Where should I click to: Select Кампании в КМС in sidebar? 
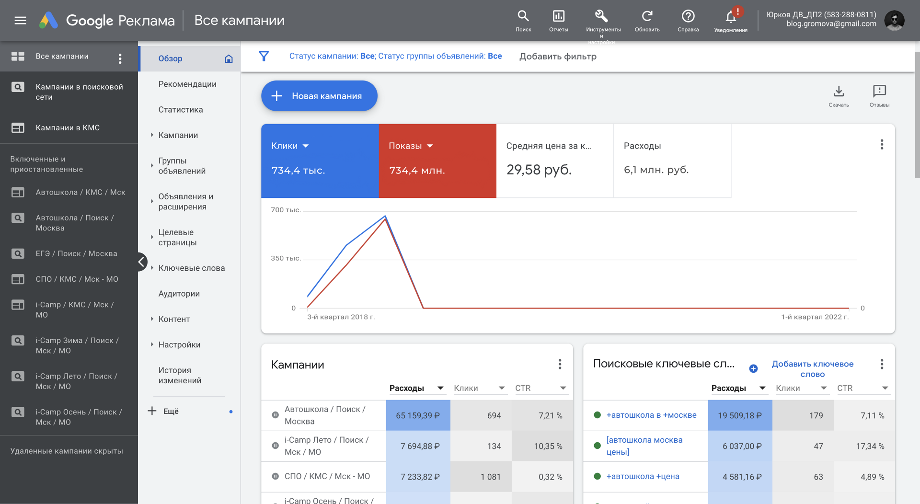(69, 127)
